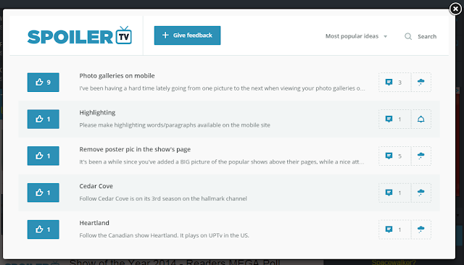464x265 pixels.
Task: Open comments for Photo galleries on mobile
Action: 394,82
